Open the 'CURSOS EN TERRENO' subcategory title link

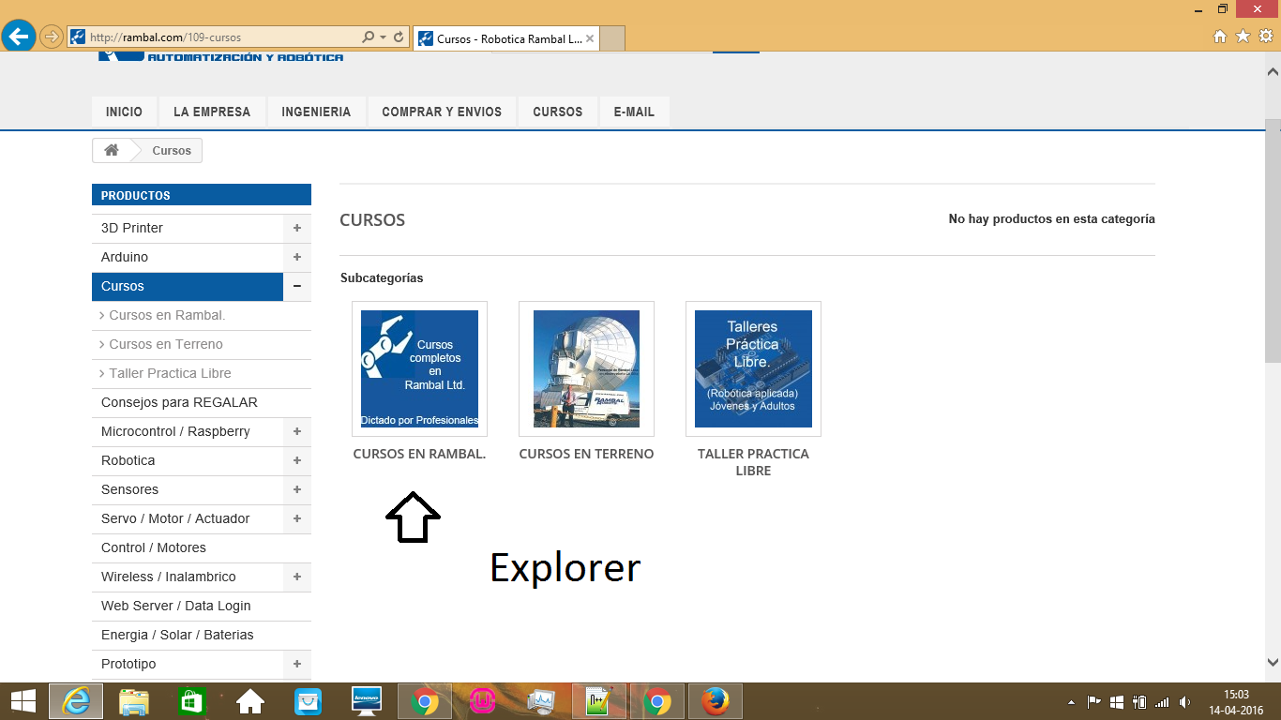586,454
